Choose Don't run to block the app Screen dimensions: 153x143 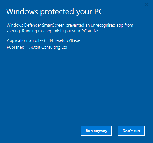(131, 130)
